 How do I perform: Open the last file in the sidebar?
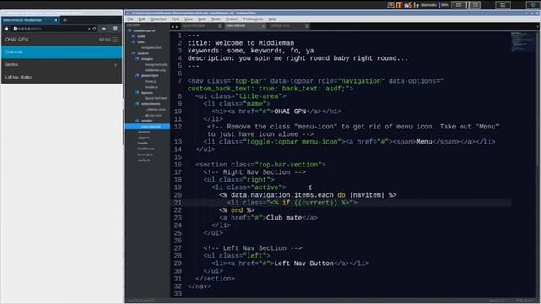click(144, 160)
